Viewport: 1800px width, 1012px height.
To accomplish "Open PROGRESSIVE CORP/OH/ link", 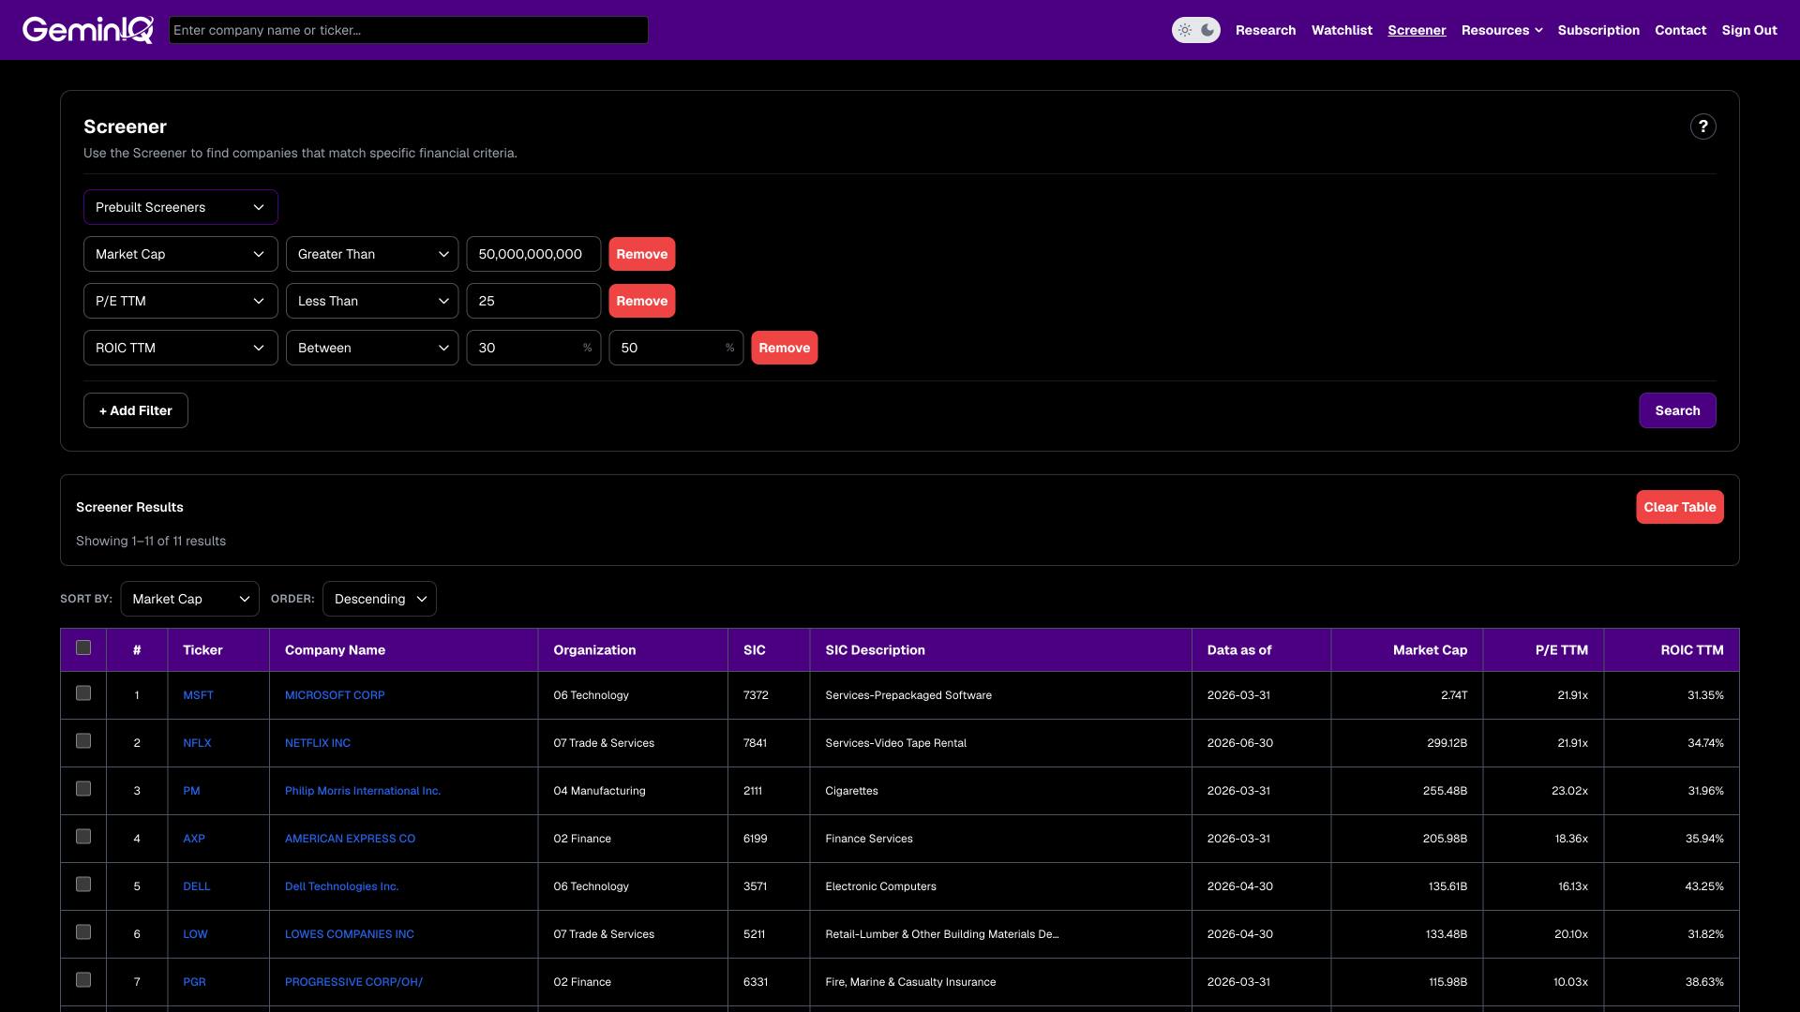I will tap(353, 982).
